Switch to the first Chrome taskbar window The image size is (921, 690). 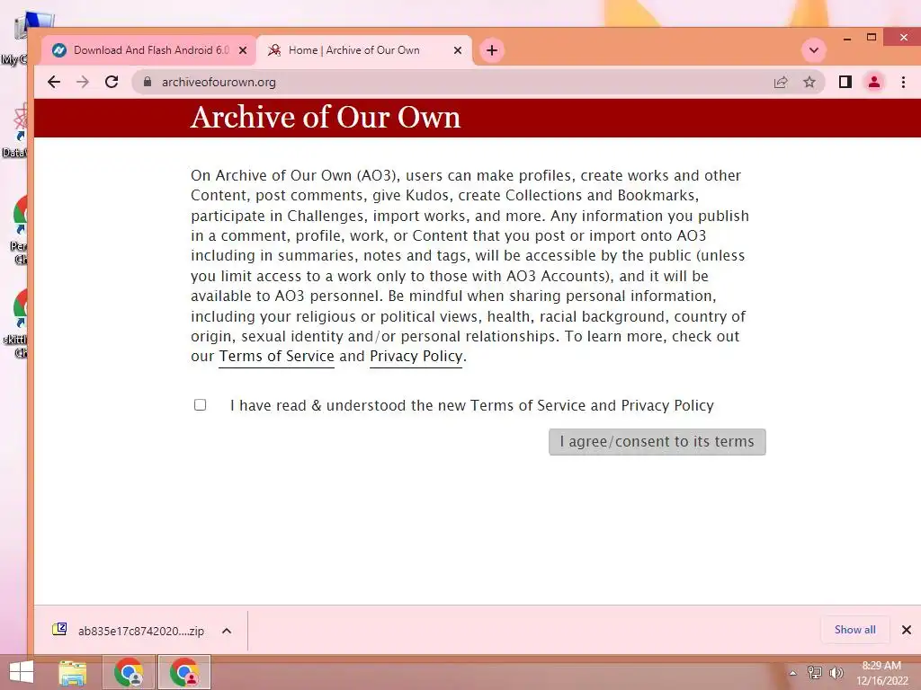[129, 672]
